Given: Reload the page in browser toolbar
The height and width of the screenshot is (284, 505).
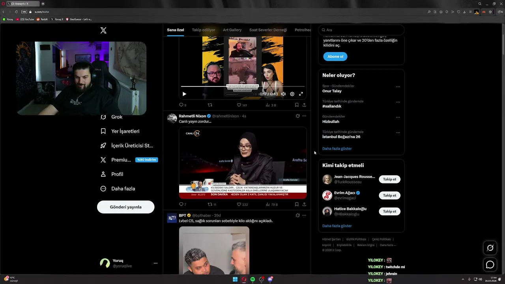Looking at the screenshot, I should click(16, 12).
